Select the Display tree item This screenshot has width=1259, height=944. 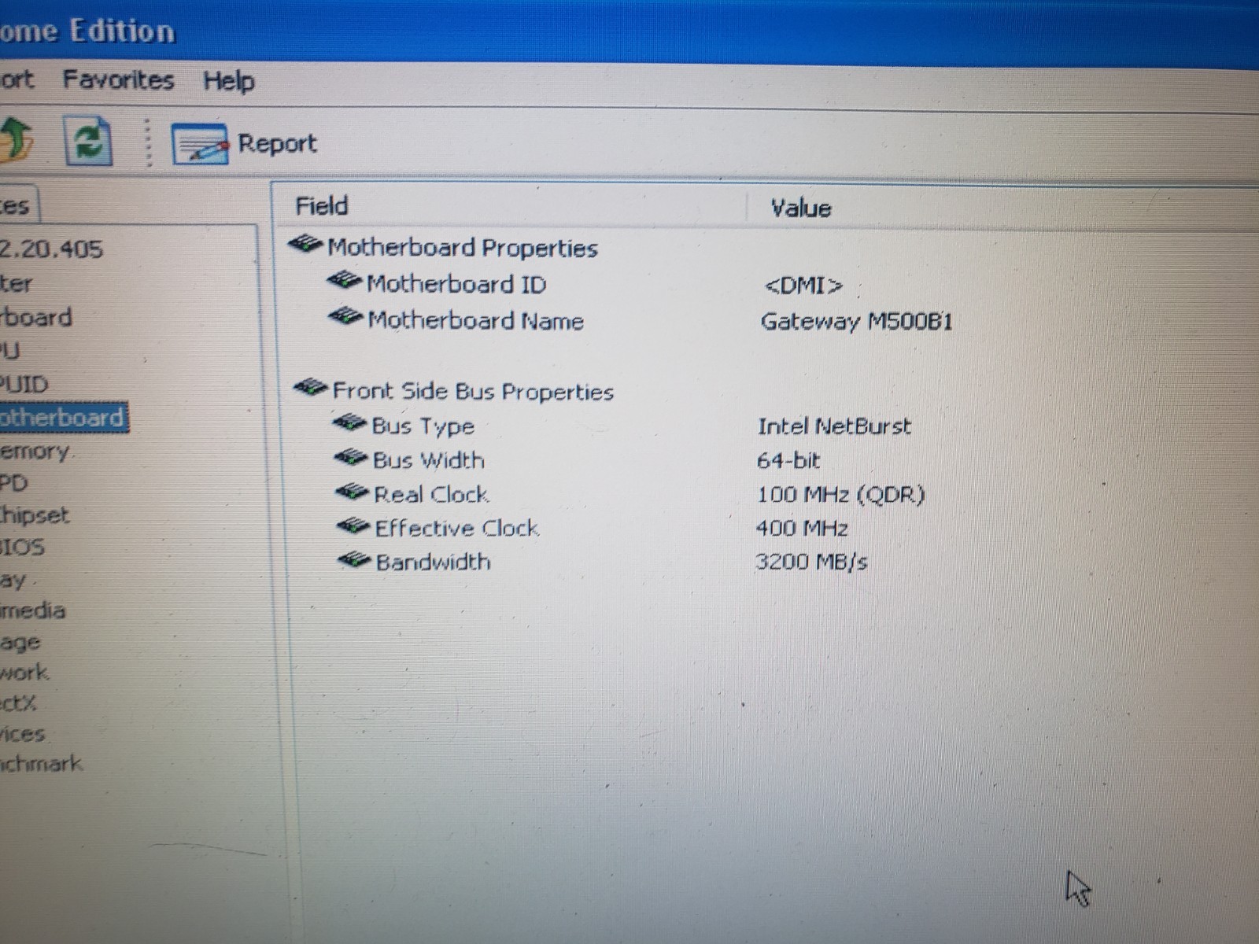[x=13, y=581]
